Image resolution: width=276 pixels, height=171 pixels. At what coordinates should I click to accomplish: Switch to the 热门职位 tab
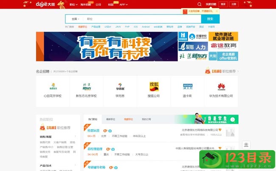click(x=93, y=119)
